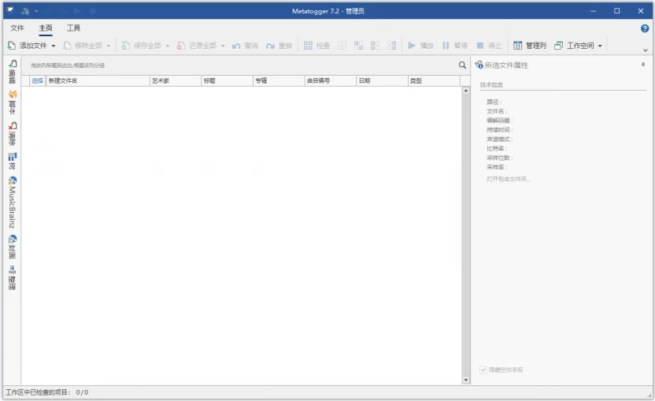Open the 工作空间 (Workspace) dropdown
Image resolution: width=655 pixels, height=401 pixels.
(579, 46)
